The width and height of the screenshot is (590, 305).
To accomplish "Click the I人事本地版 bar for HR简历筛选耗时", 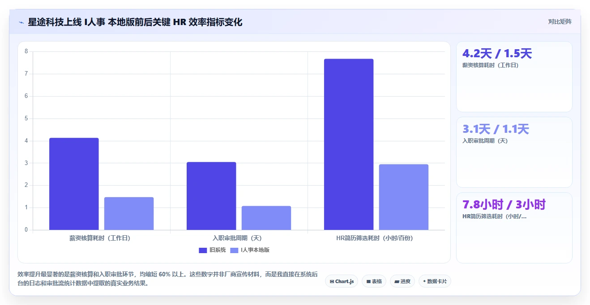I will pyautogui.click(x=404, y=197).
